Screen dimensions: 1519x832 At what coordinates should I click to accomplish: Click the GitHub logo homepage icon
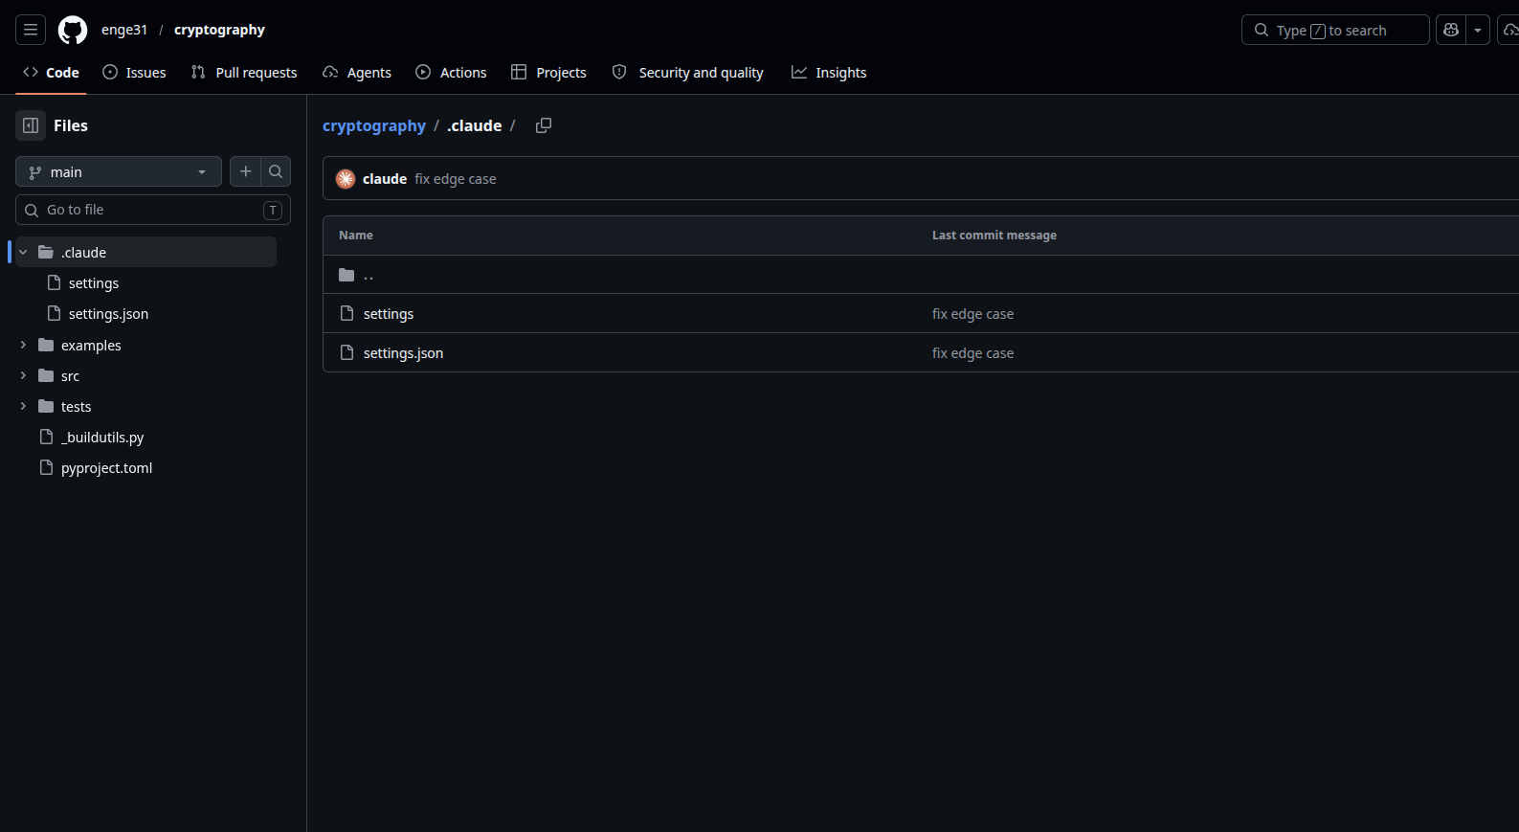(x=73, y=30)
